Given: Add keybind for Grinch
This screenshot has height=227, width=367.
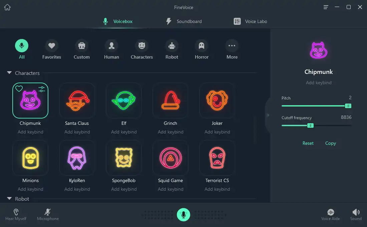Looking at the screenshot, I should [170, 132].
